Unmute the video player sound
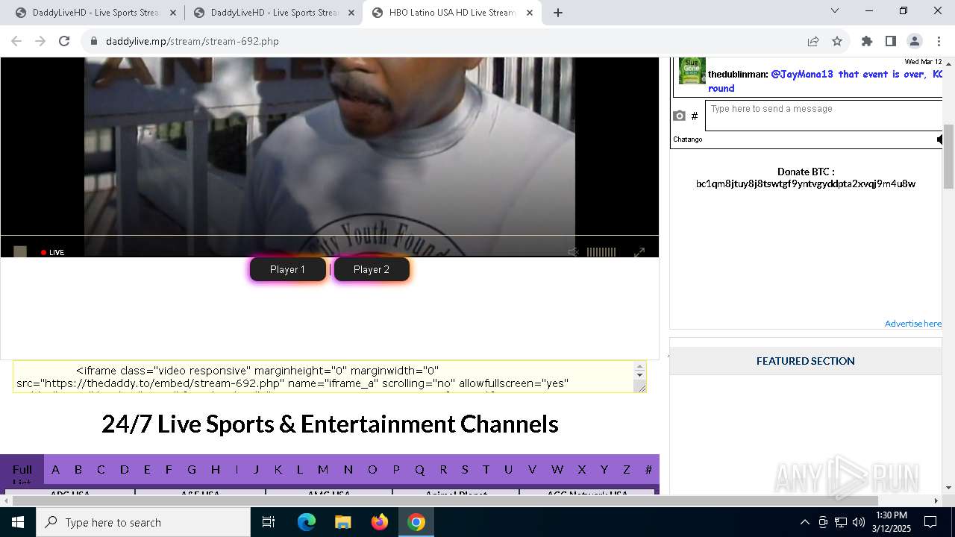 tap(573, 252)
